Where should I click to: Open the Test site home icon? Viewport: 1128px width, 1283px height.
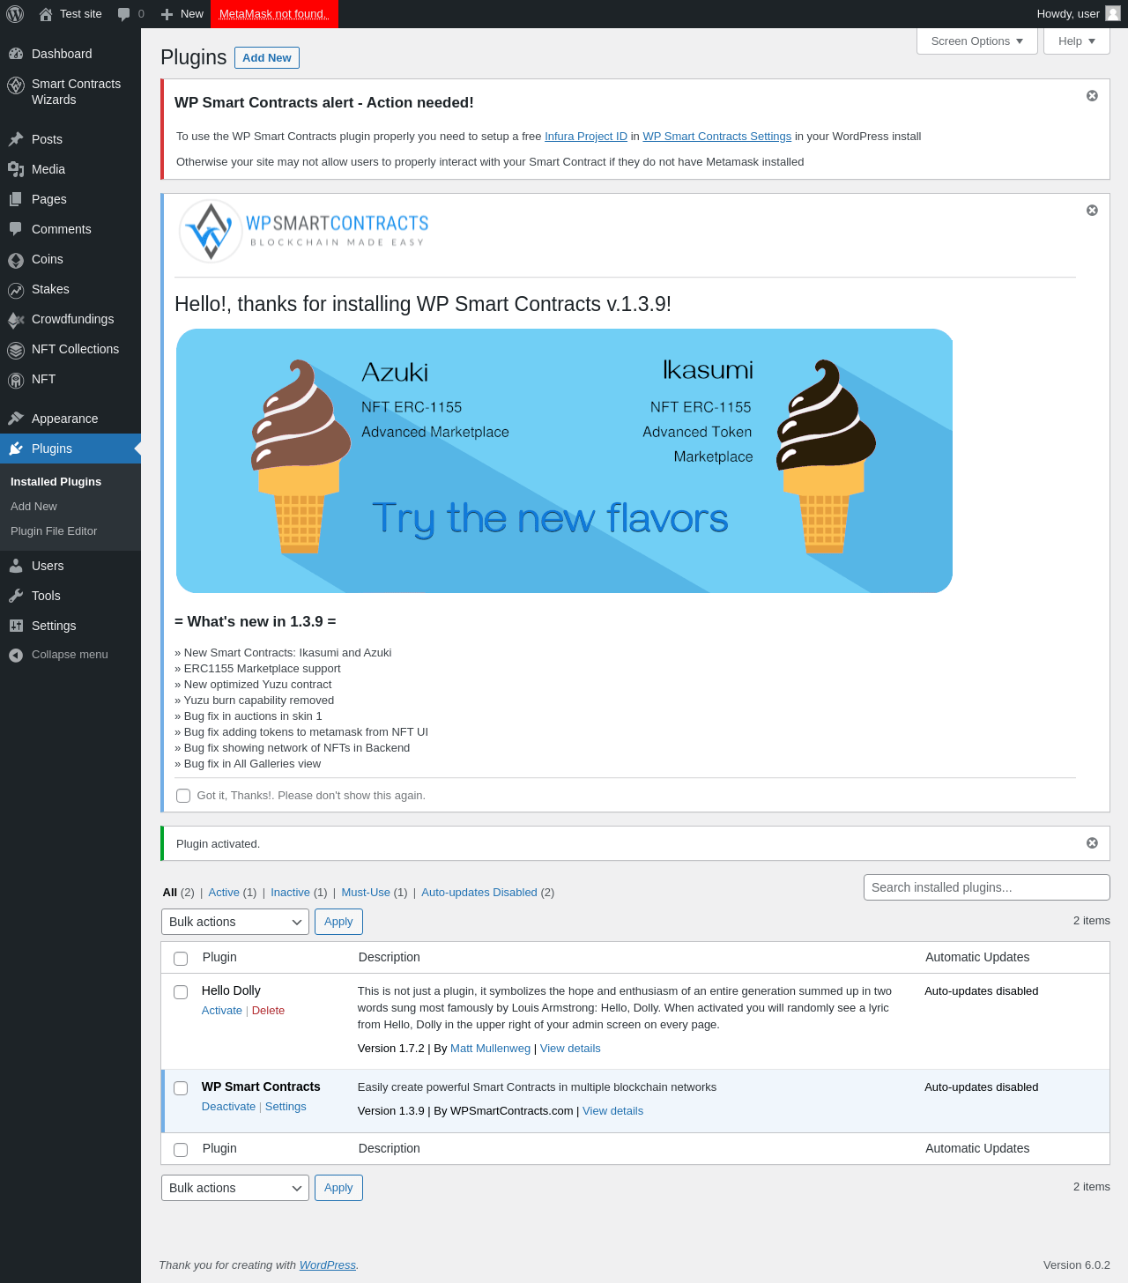point(46,14)
